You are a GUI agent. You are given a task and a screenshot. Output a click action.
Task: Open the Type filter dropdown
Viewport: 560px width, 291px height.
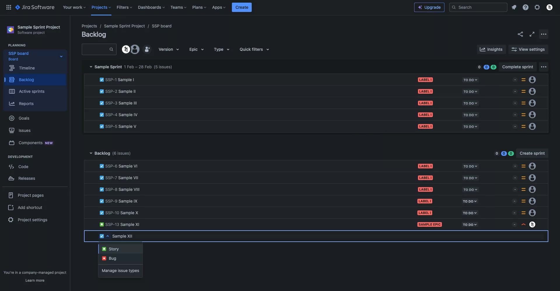point(222,49)
